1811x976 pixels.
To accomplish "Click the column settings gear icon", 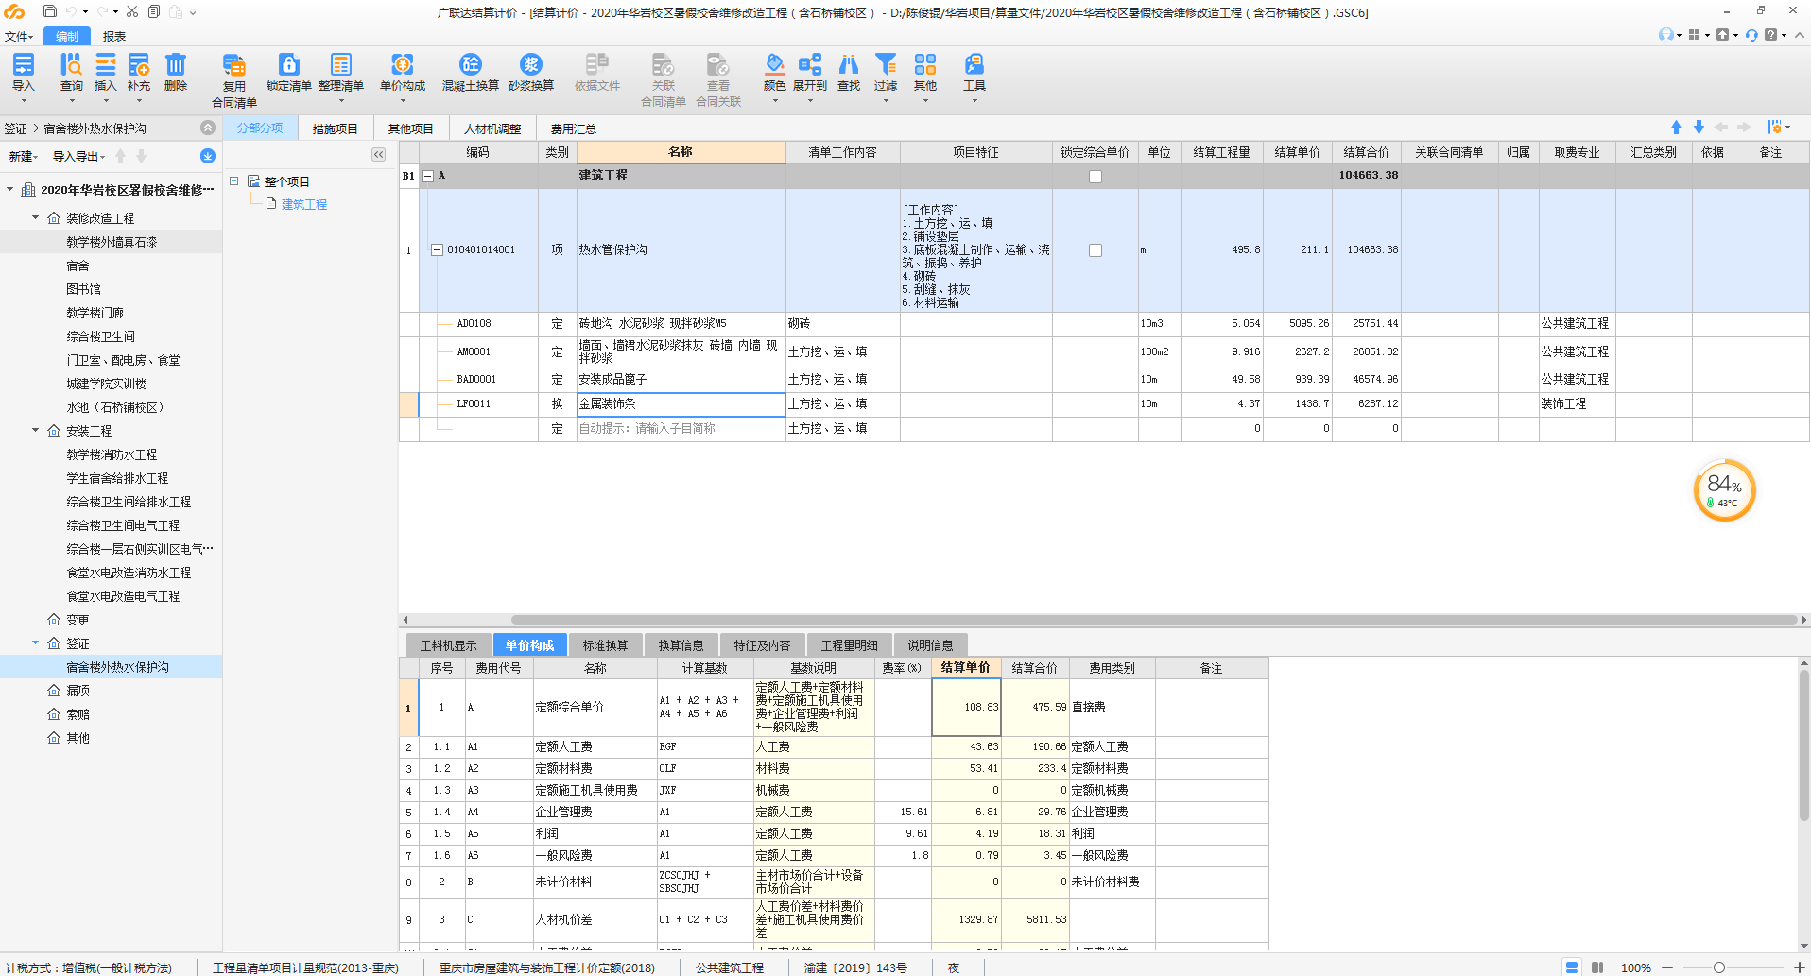I will click(1775, 128).
